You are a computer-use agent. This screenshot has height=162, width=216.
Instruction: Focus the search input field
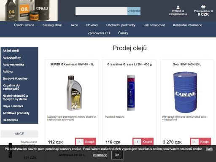(101, 11)
